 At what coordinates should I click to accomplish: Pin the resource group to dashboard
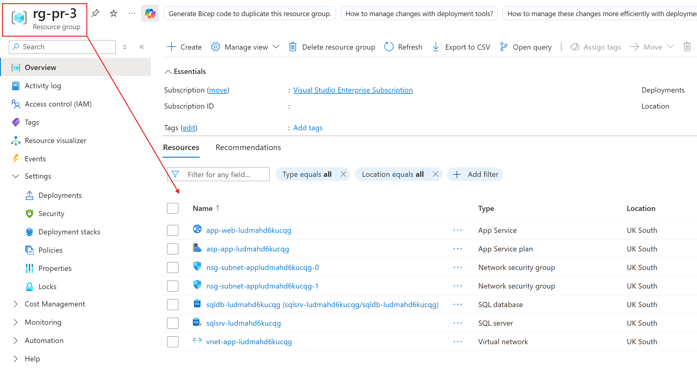click(x=95, y=13)
